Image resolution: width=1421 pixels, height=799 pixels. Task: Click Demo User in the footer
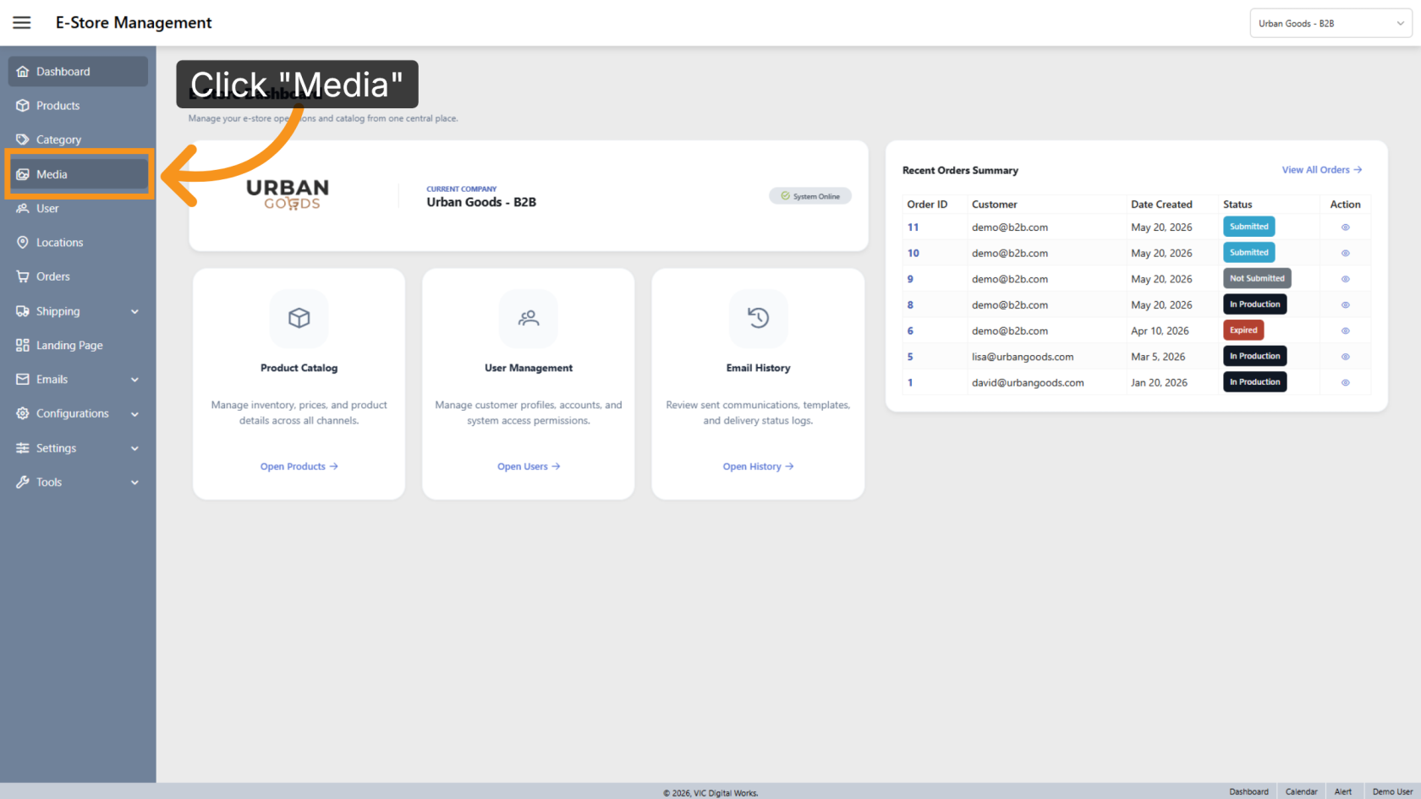click(1392, 791)
